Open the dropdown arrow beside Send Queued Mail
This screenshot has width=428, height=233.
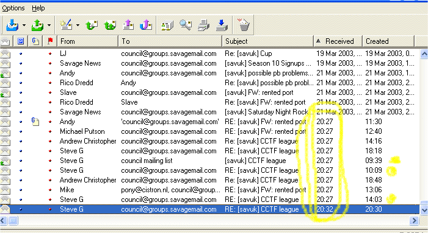click(49, 26)
